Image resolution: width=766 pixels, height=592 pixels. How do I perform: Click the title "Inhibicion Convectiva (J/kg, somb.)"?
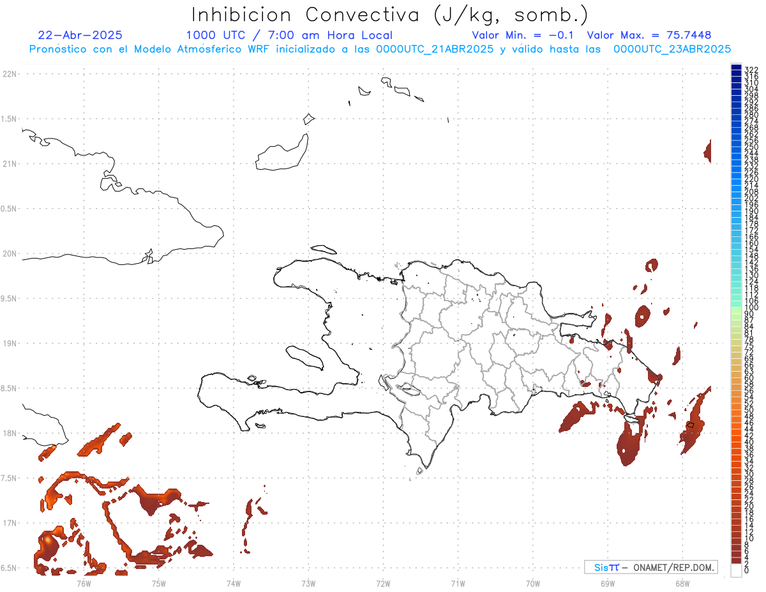coord(390,15)
